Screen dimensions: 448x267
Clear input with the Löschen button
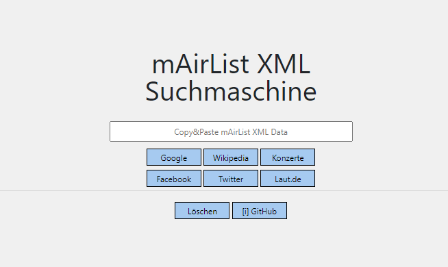point(202,211)
